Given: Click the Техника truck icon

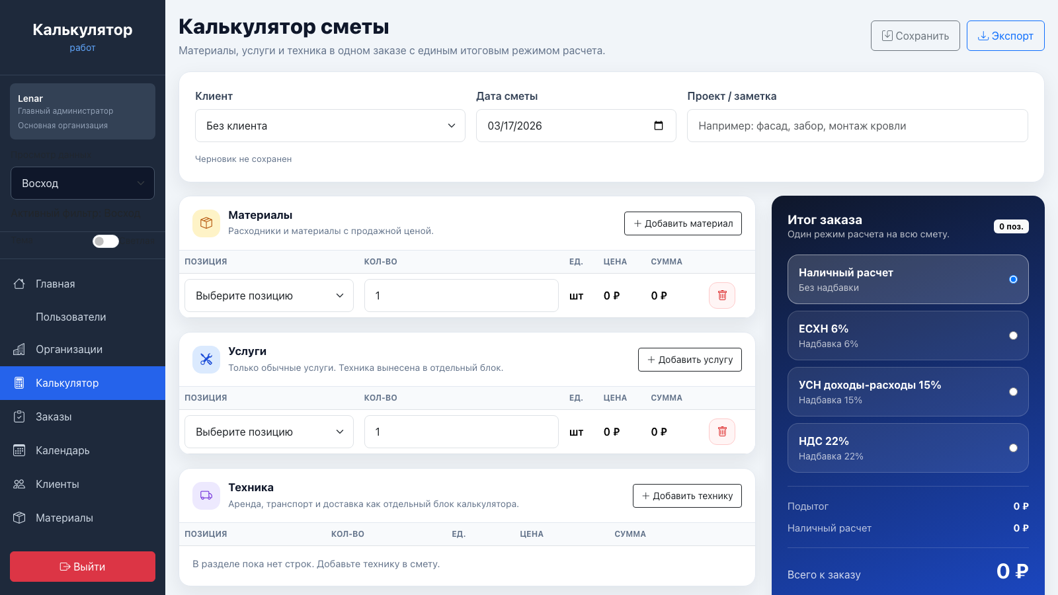Looking at the screenshot, I should pos(206,495).
